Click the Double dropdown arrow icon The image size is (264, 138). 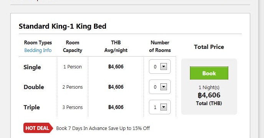(163, 87)
